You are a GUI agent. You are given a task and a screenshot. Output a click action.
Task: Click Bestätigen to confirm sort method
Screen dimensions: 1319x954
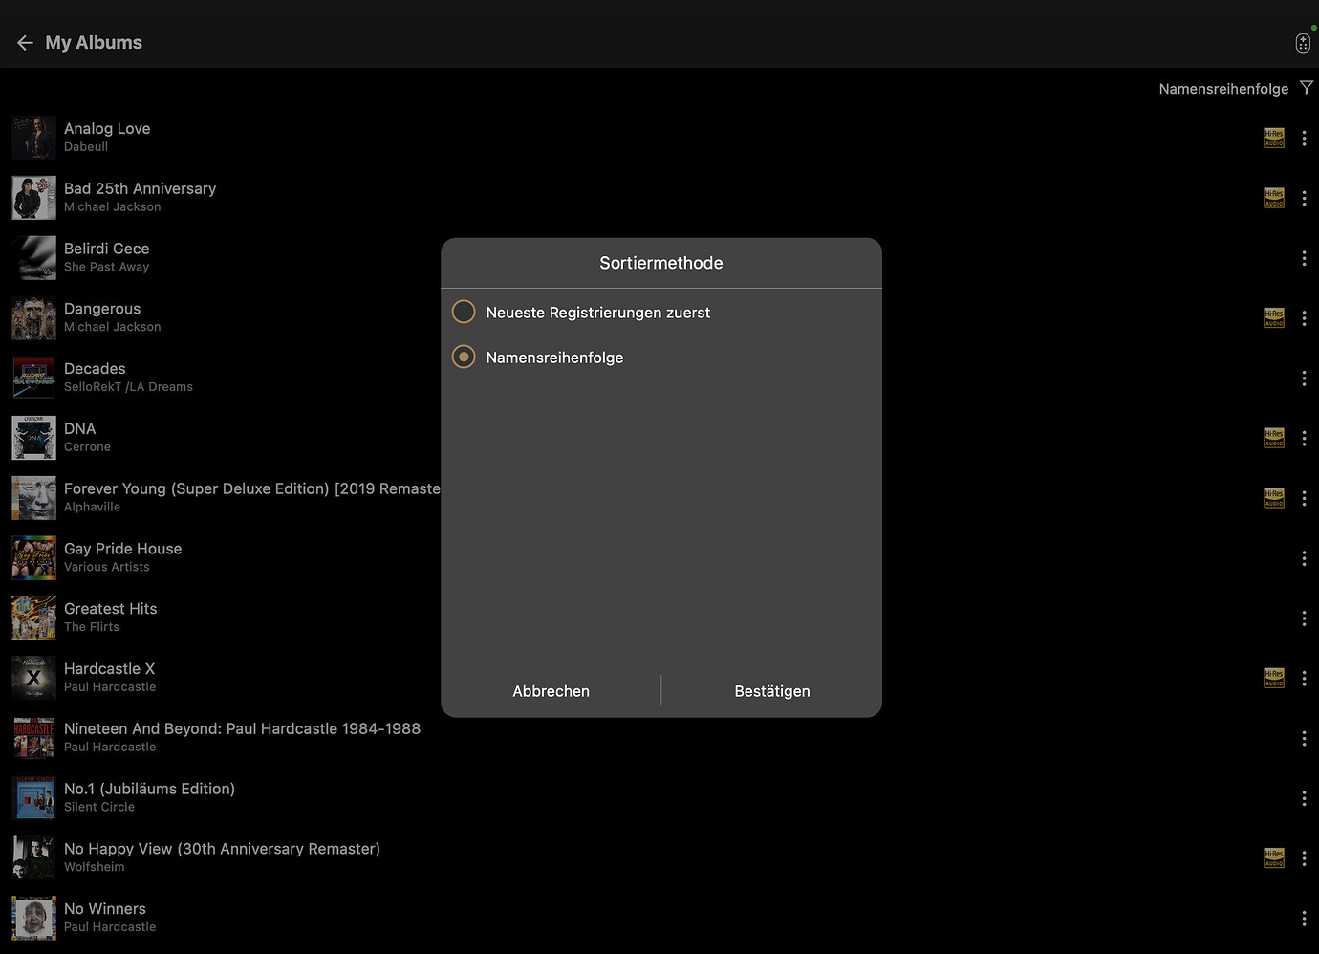point(772,691)
